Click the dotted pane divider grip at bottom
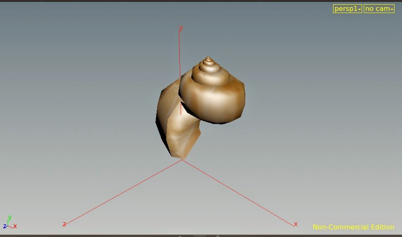Viewport: 402px width, 237px height. [200, 236]
